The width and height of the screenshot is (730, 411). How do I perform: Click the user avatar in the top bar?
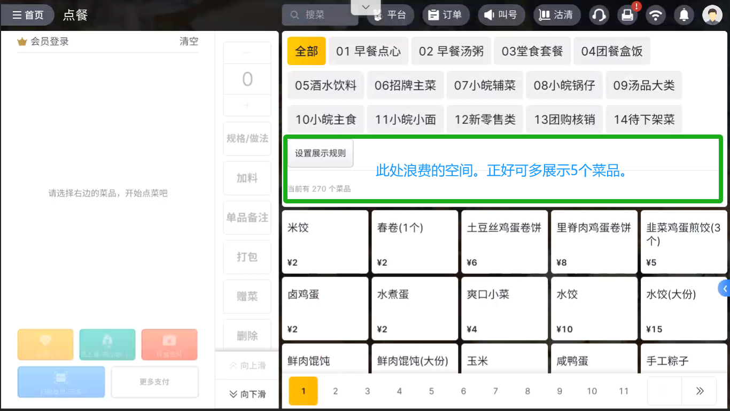tap(712, 15)
